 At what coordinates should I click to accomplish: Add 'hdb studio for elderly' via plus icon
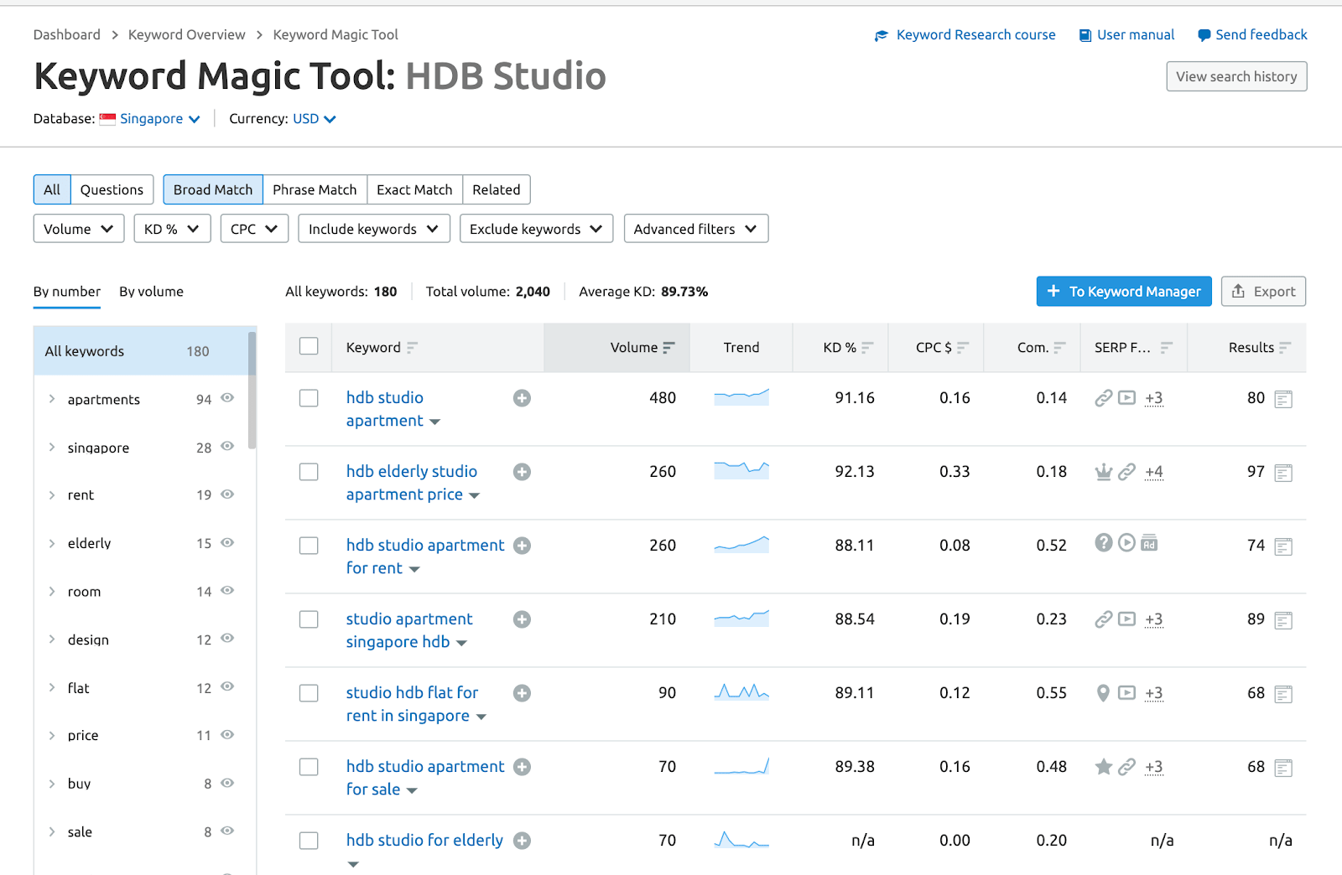pos(522,841)
